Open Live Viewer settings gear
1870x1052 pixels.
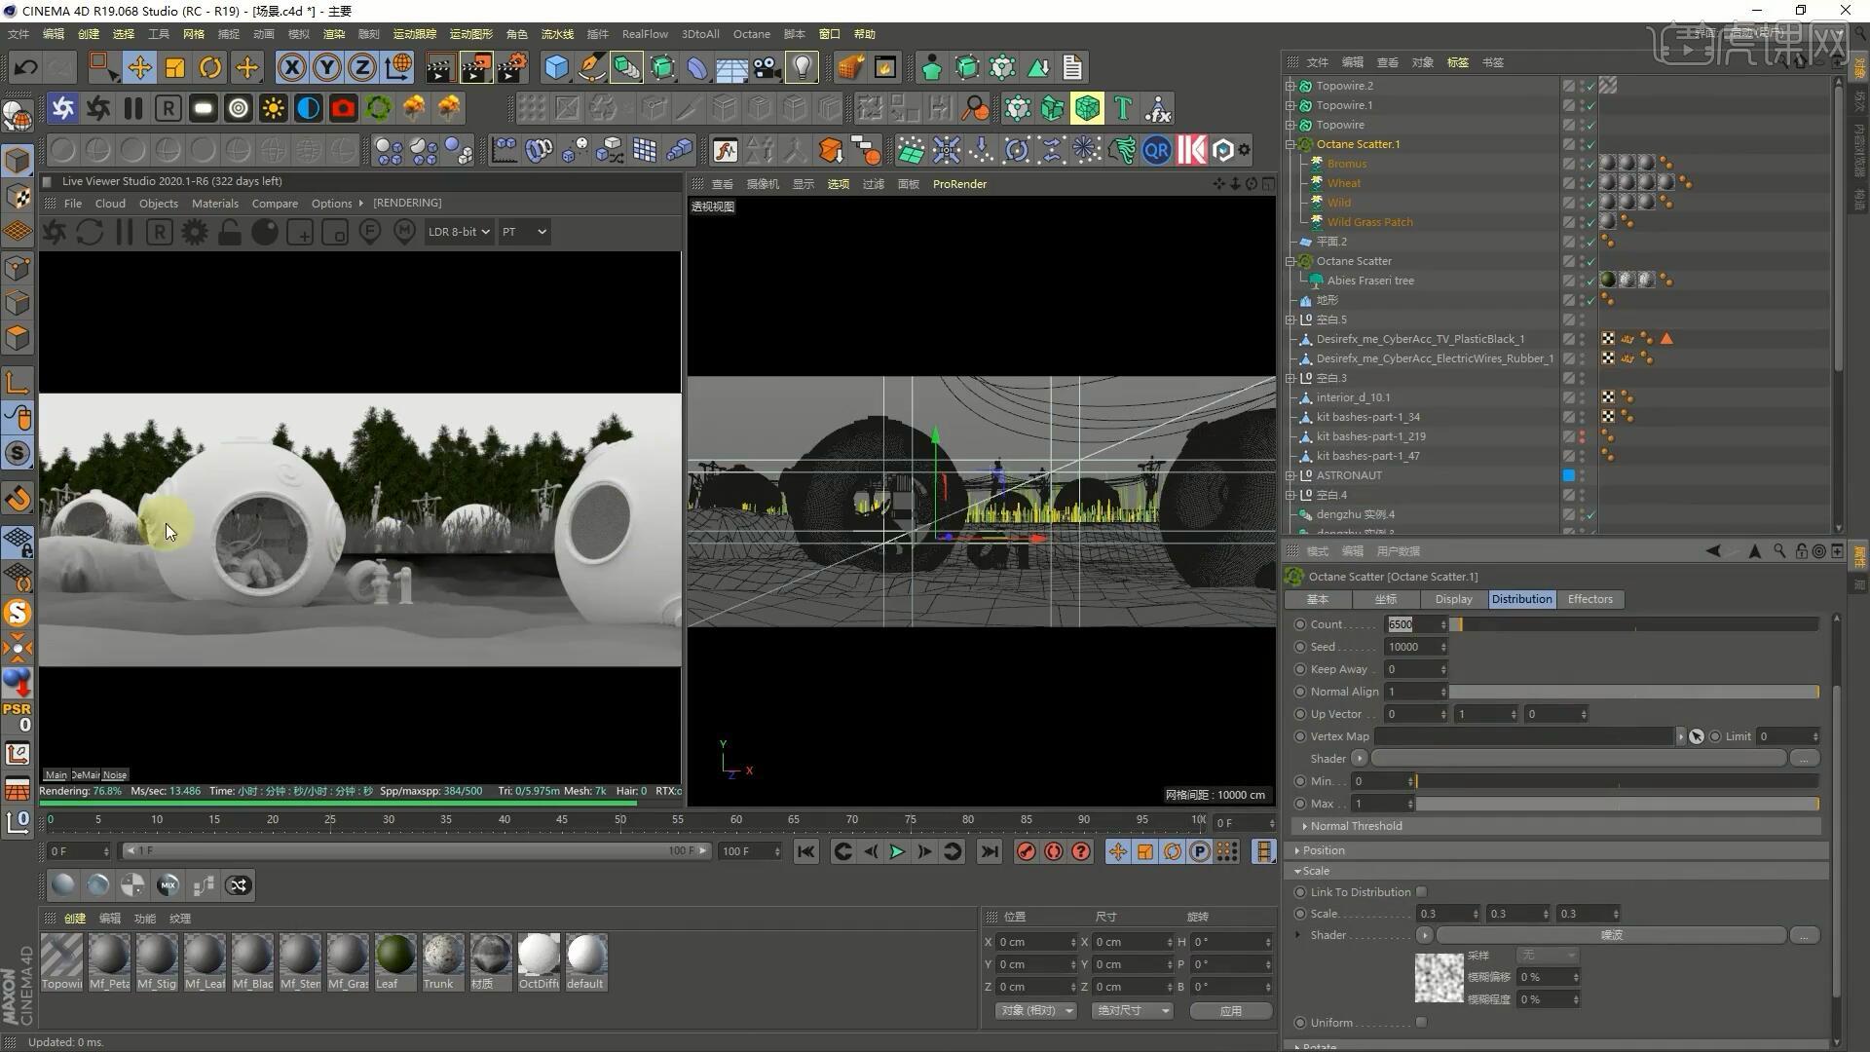point(195,232)
